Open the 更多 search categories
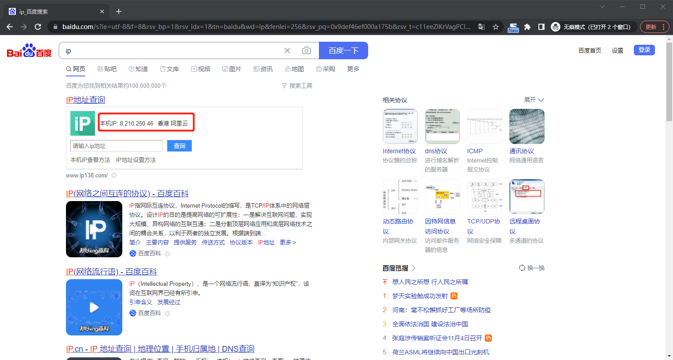Screen dimensions: 673x360 (353, 69)
